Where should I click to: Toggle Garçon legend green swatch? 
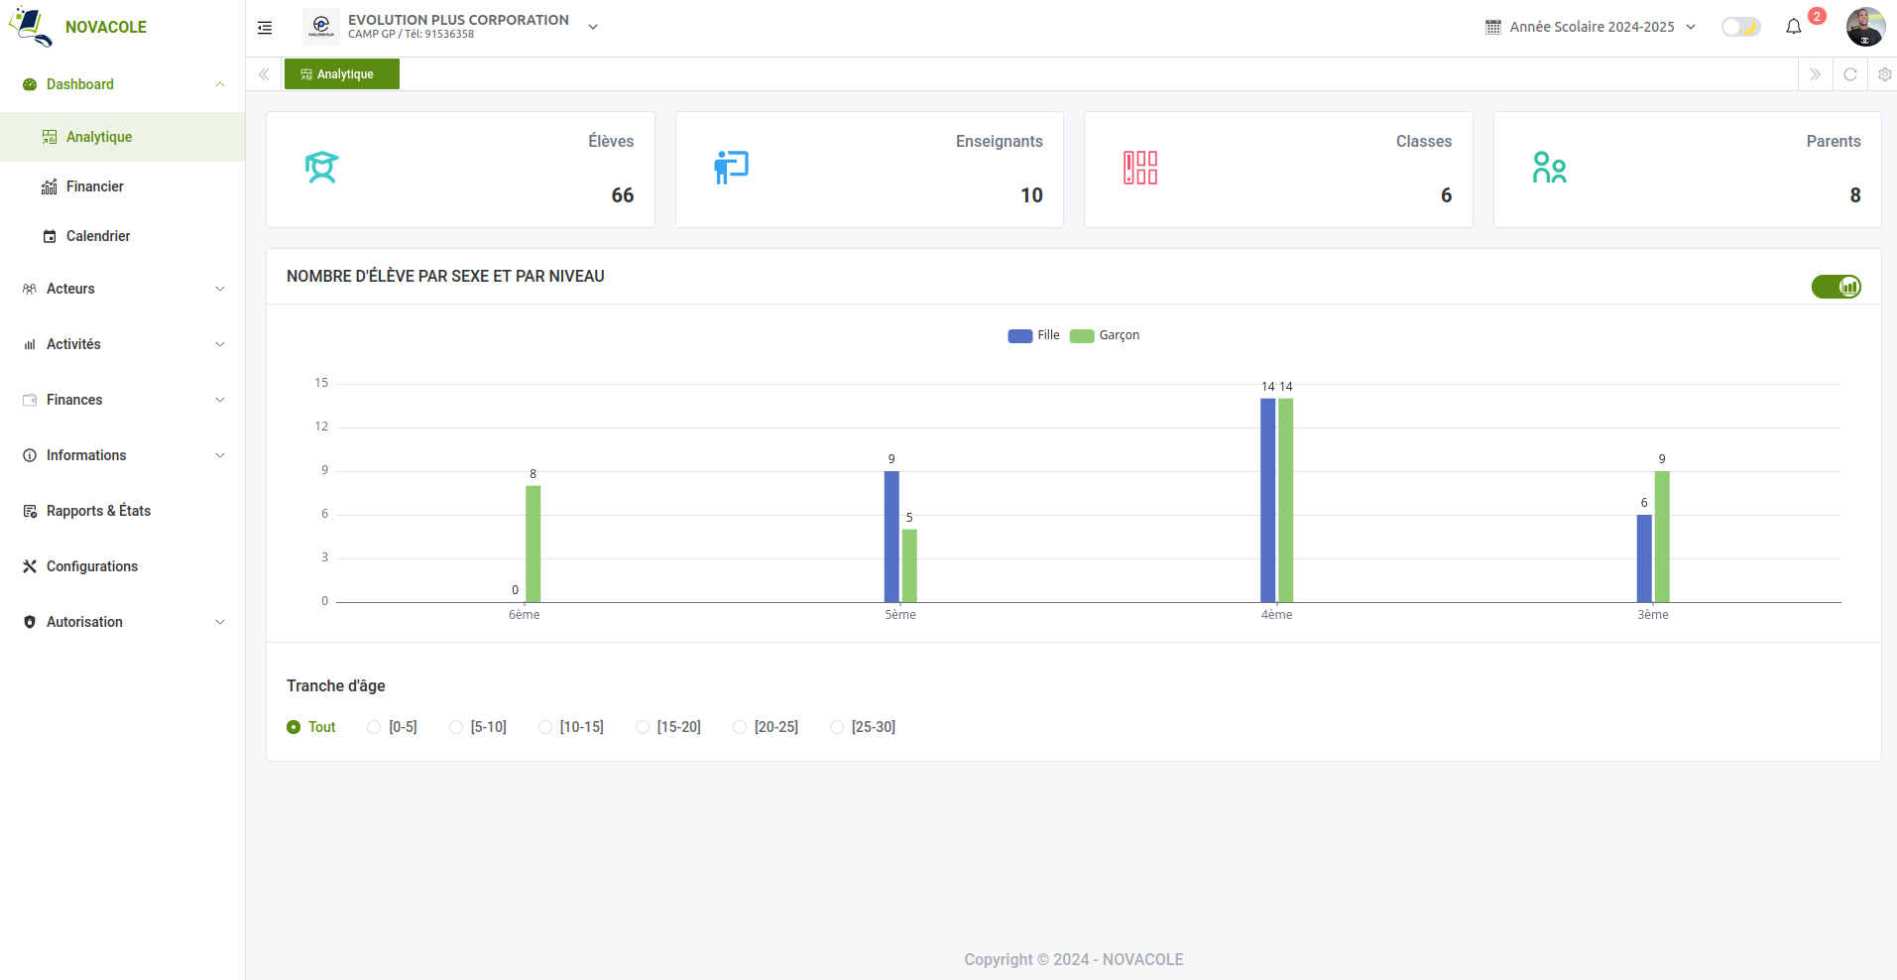tap(1082, 336)
